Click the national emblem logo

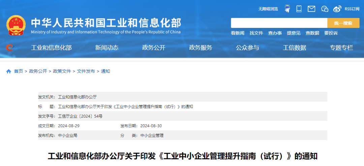(16, 25)
